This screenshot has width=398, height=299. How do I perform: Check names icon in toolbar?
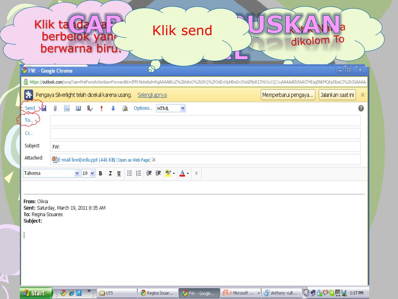pyautogui.click(x=90, y=108)
